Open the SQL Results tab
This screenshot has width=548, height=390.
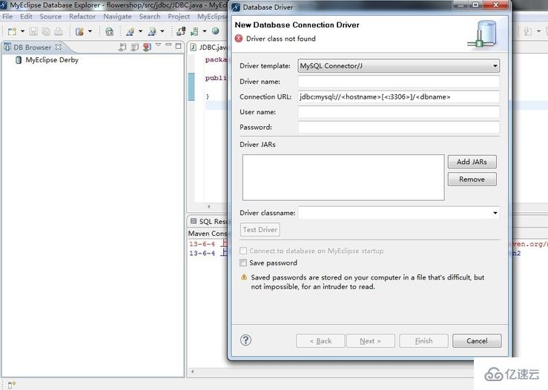tap(213, 221)
